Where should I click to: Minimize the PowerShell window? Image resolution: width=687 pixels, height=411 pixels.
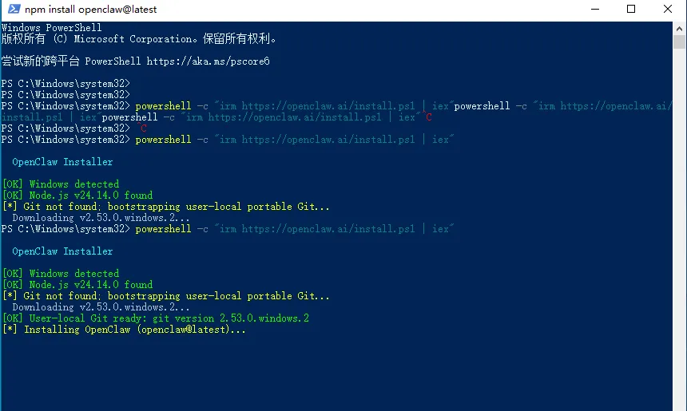pos(594,10)
